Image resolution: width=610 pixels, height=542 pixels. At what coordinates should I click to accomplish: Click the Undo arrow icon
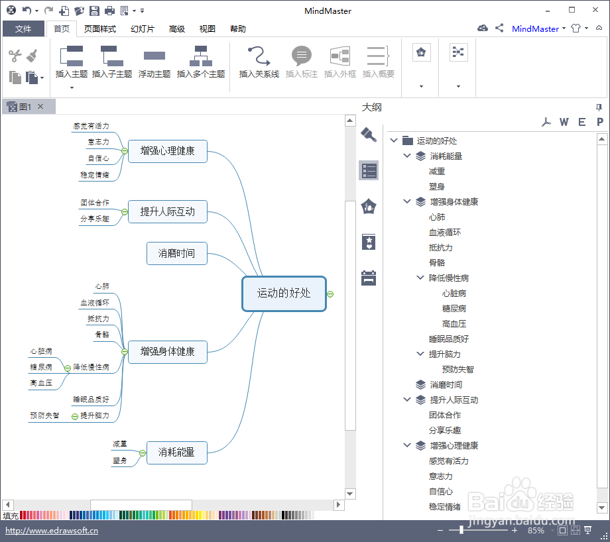pyautogui.click(x=27, y=11)
